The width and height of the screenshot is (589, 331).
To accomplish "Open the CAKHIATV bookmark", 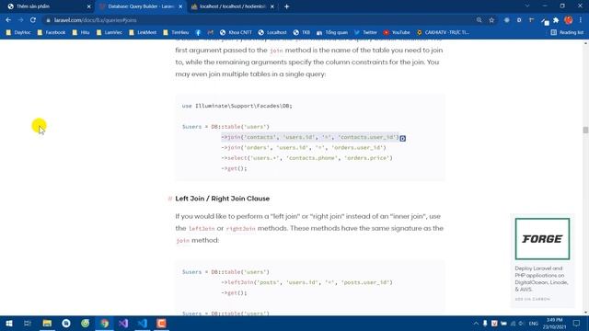I will click(443, 33).
